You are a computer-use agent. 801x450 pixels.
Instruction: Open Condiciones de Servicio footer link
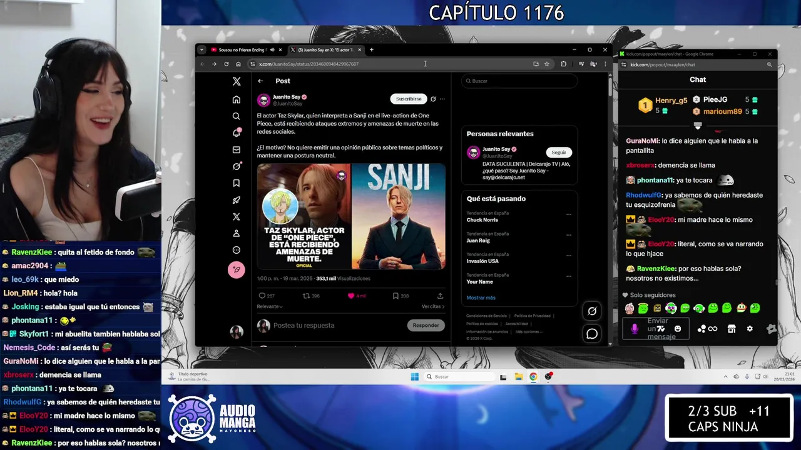pyautogui.click(x=486, y=316)
